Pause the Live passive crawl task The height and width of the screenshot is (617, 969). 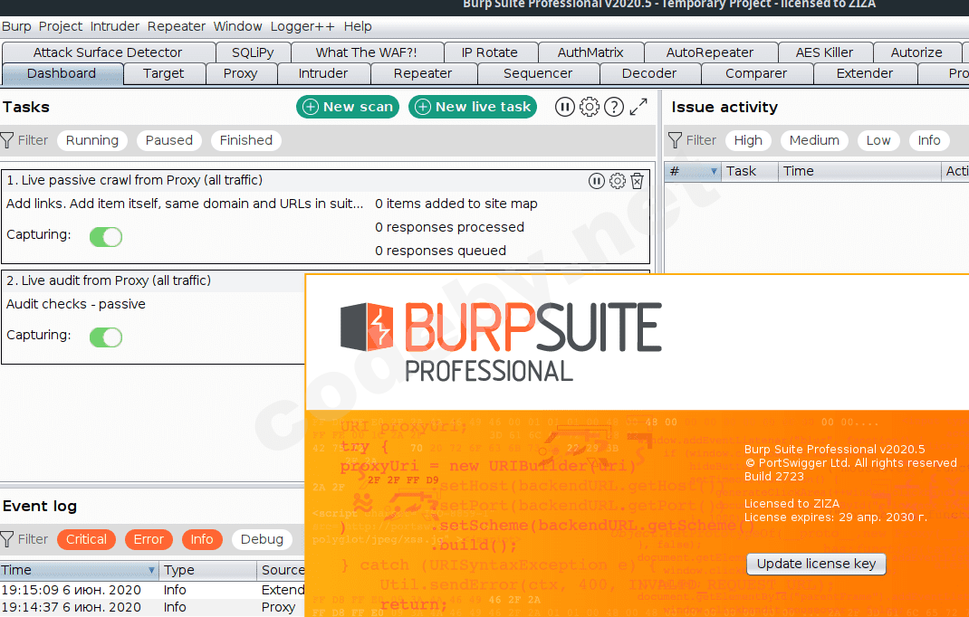point(597,181)
